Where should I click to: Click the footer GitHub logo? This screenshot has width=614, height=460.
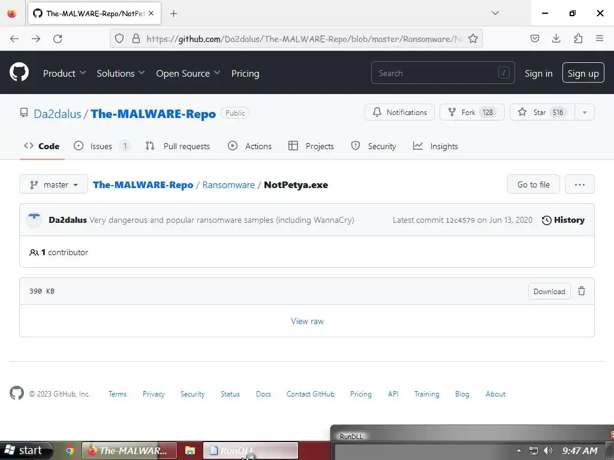coord(16,393)
